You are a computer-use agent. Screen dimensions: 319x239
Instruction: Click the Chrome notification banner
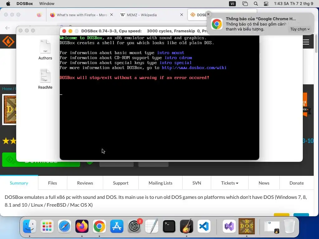[x=261, y=24]
